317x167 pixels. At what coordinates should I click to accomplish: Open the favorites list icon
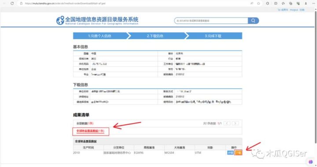[x=283, y=4]
